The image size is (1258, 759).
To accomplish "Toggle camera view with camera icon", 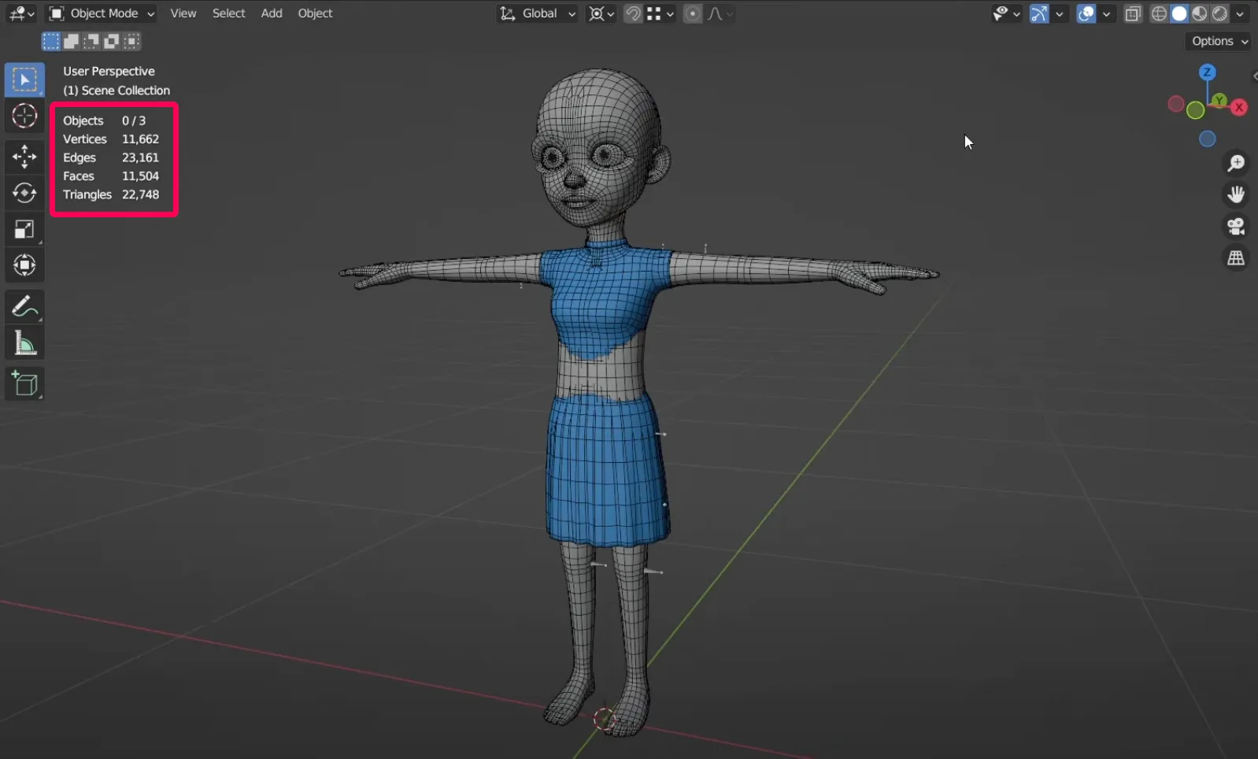I will coord(1236,227).
